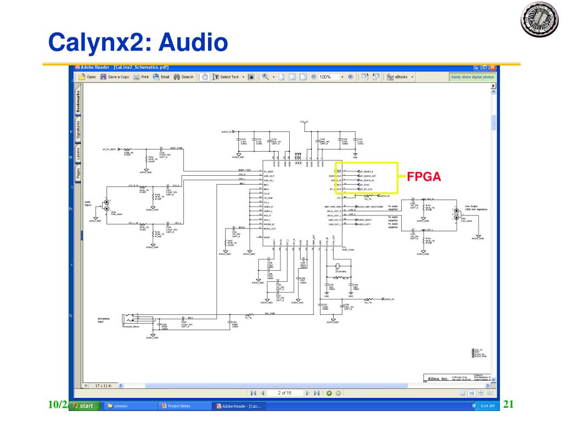This screenshot has height=422, width=562.
Task: Open the Pages side tab
Action: coord(78,174)
